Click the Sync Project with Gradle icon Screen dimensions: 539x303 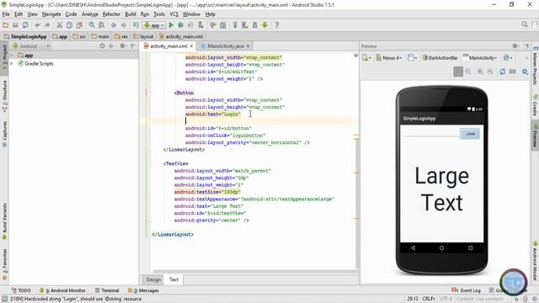click(x=235, y=25)
